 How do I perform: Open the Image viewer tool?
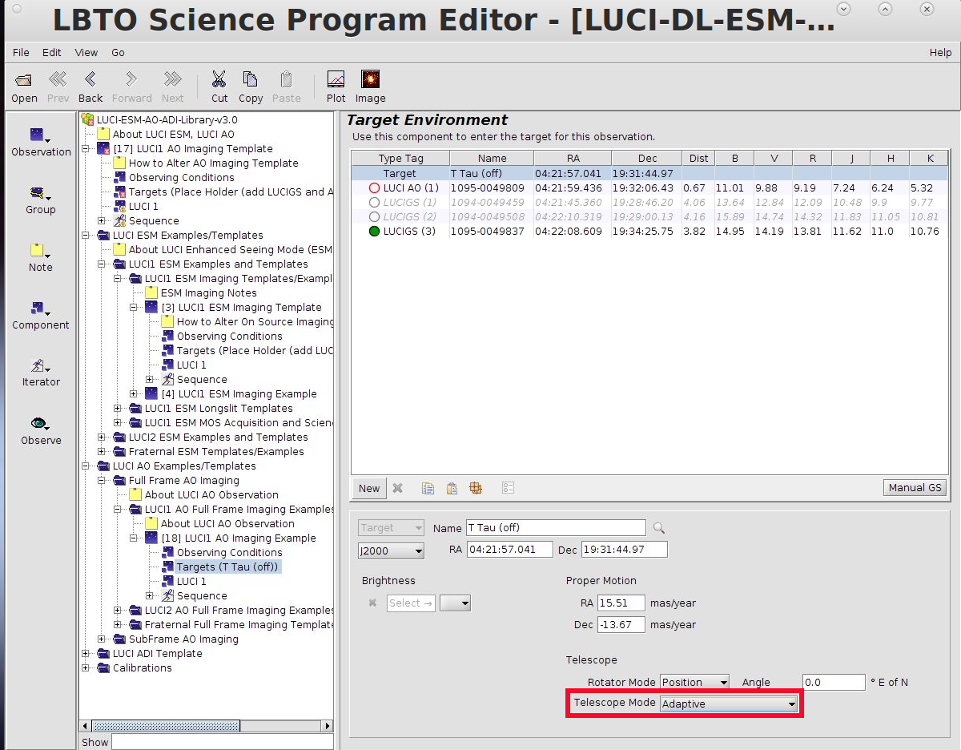coord(370,79)
